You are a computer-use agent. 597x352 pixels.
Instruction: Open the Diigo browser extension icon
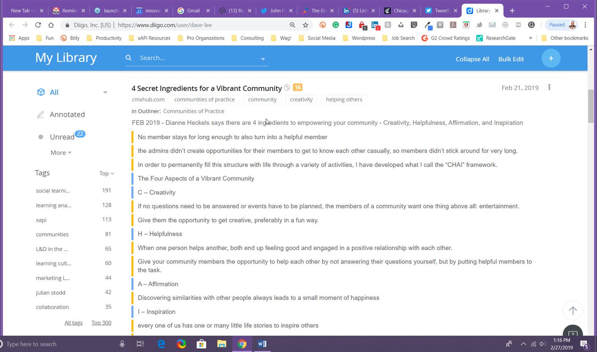(348, 24)
